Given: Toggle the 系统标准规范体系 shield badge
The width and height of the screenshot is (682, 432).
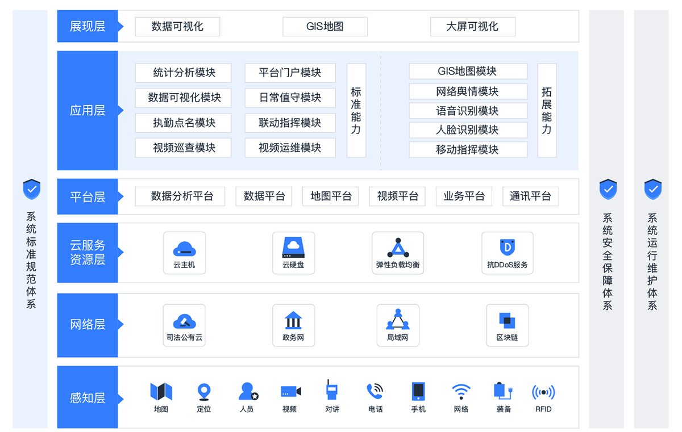Looking at the screenshot, I should 31,190.
